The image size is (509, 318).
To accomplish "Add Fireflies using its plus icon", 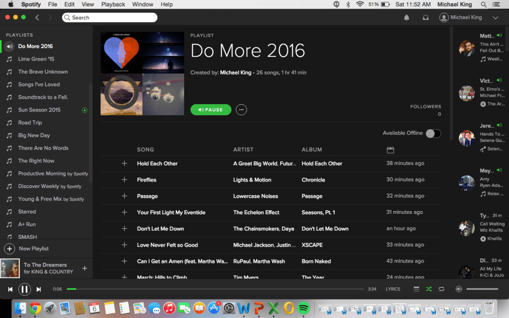I will (124, 180).
